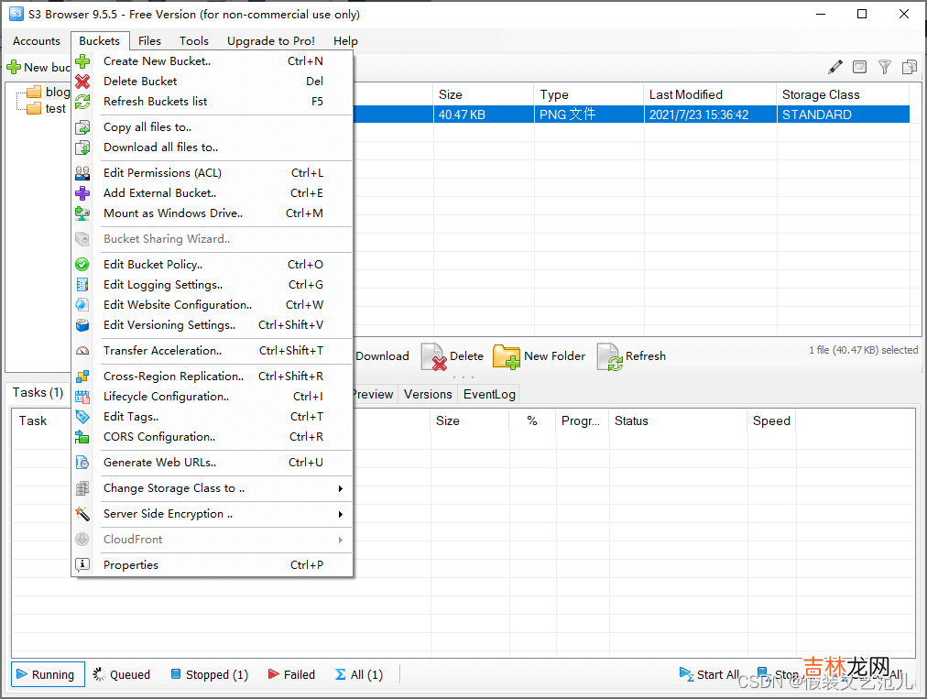Switch to the EventLog tab
The height and width of the screenshot is (699, 927).
click(489, 395)
